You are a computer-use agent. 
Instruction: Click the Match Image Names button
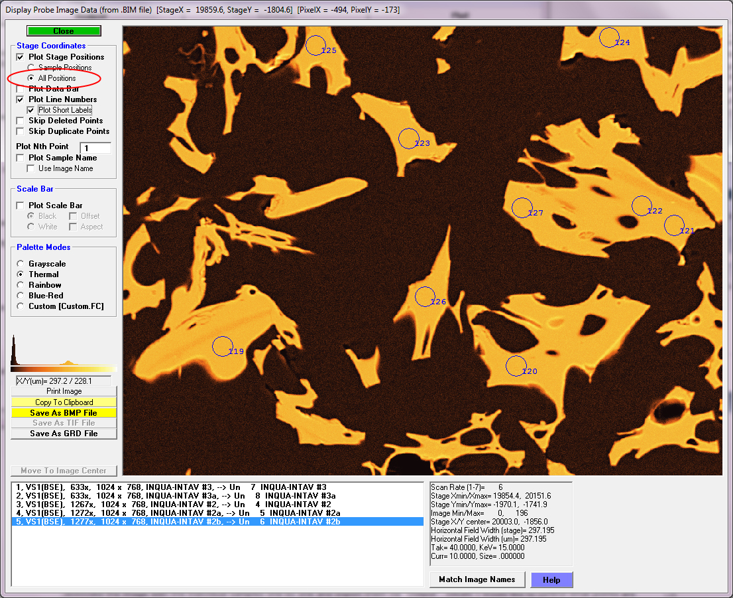tap(477, 579)
